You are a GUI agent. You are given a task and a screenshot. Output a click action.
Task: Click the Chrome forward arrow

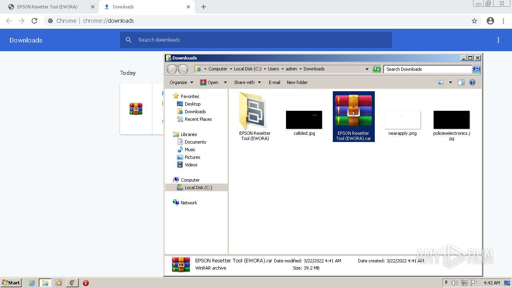pyautogui.click(x=22, y=21)
